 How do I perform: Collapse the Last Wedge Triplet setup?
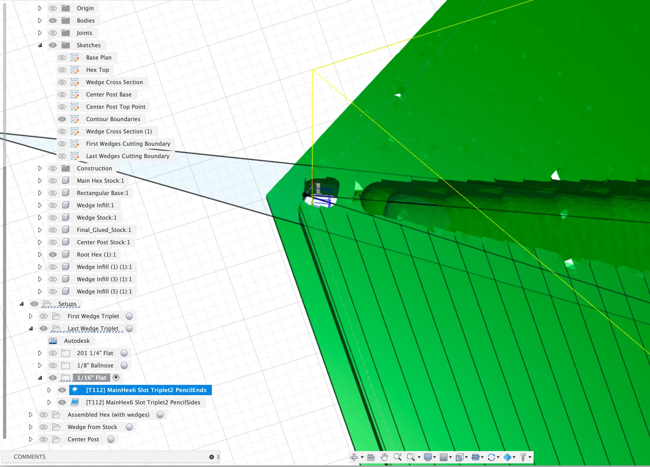[31, 328]
